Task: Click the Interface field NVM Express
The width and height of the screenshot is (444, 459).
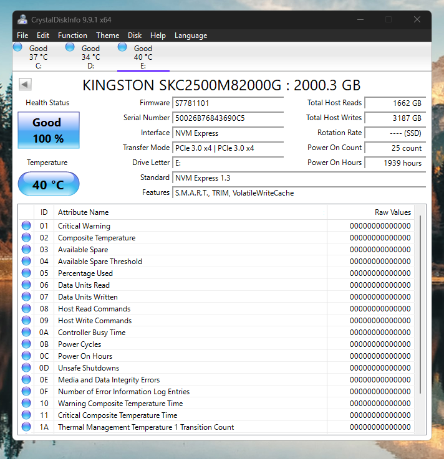Action: [228, 133]
